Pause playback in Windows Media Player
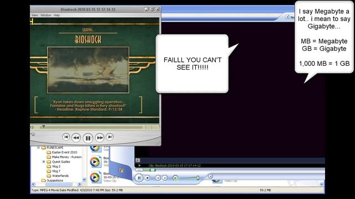The width and height of the screenshot is (355, 199). coord(139,178)
